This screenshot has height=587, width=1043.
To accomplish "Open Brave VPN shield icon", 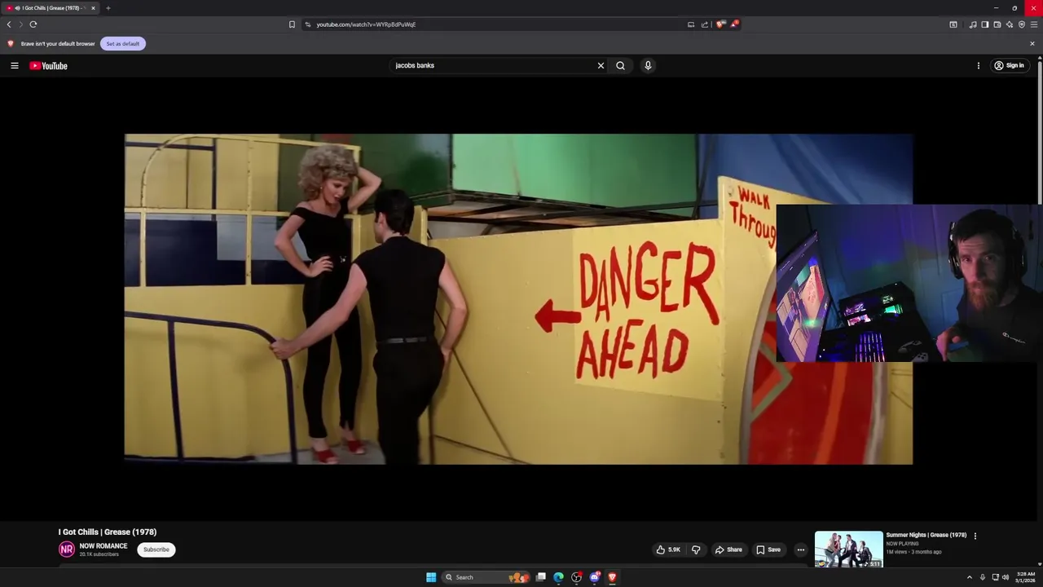I will (x=1022, y=24).
